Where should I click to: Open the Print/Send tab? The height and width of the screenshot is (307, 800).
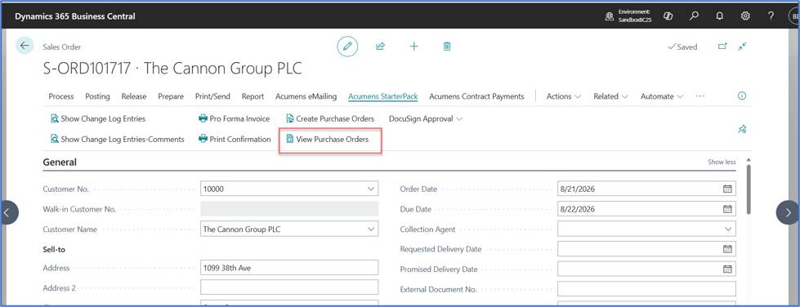pyautogui.click(x=212, y=96)
